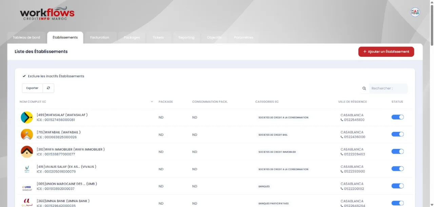
Task: Click the phone icon for 0522209463
Action: (x=342, y=154)
